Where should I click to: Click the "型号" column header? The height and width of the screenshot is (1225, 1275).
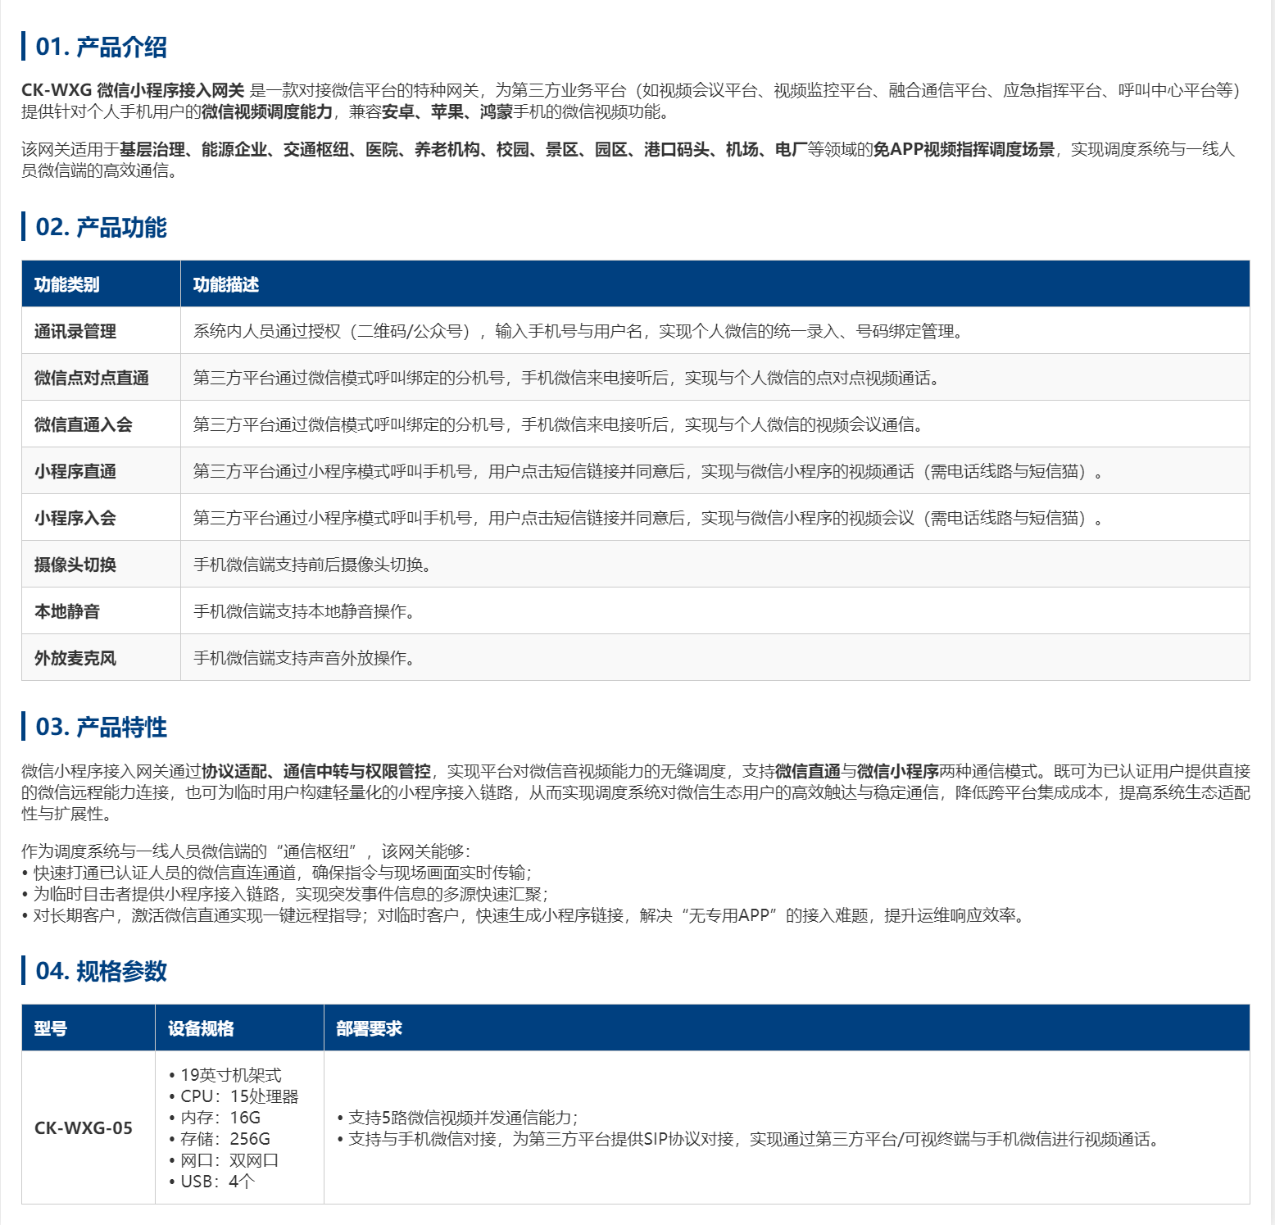coord(51,1028)
